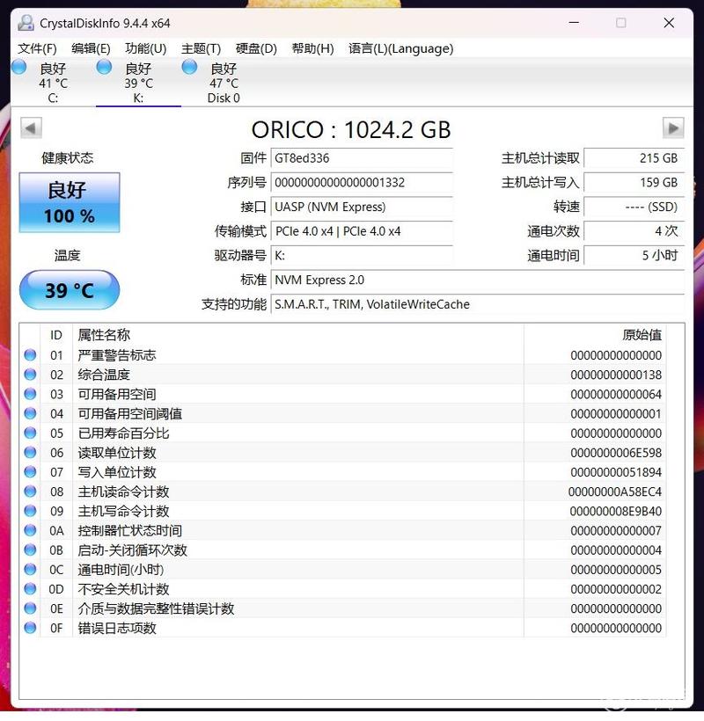Click the total host writes value 159 GB
The width and height of the screenshot is (704, 721).
pos(634,183)
